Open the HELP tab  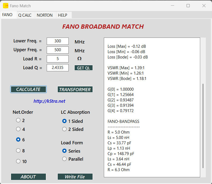click(63, 15)
